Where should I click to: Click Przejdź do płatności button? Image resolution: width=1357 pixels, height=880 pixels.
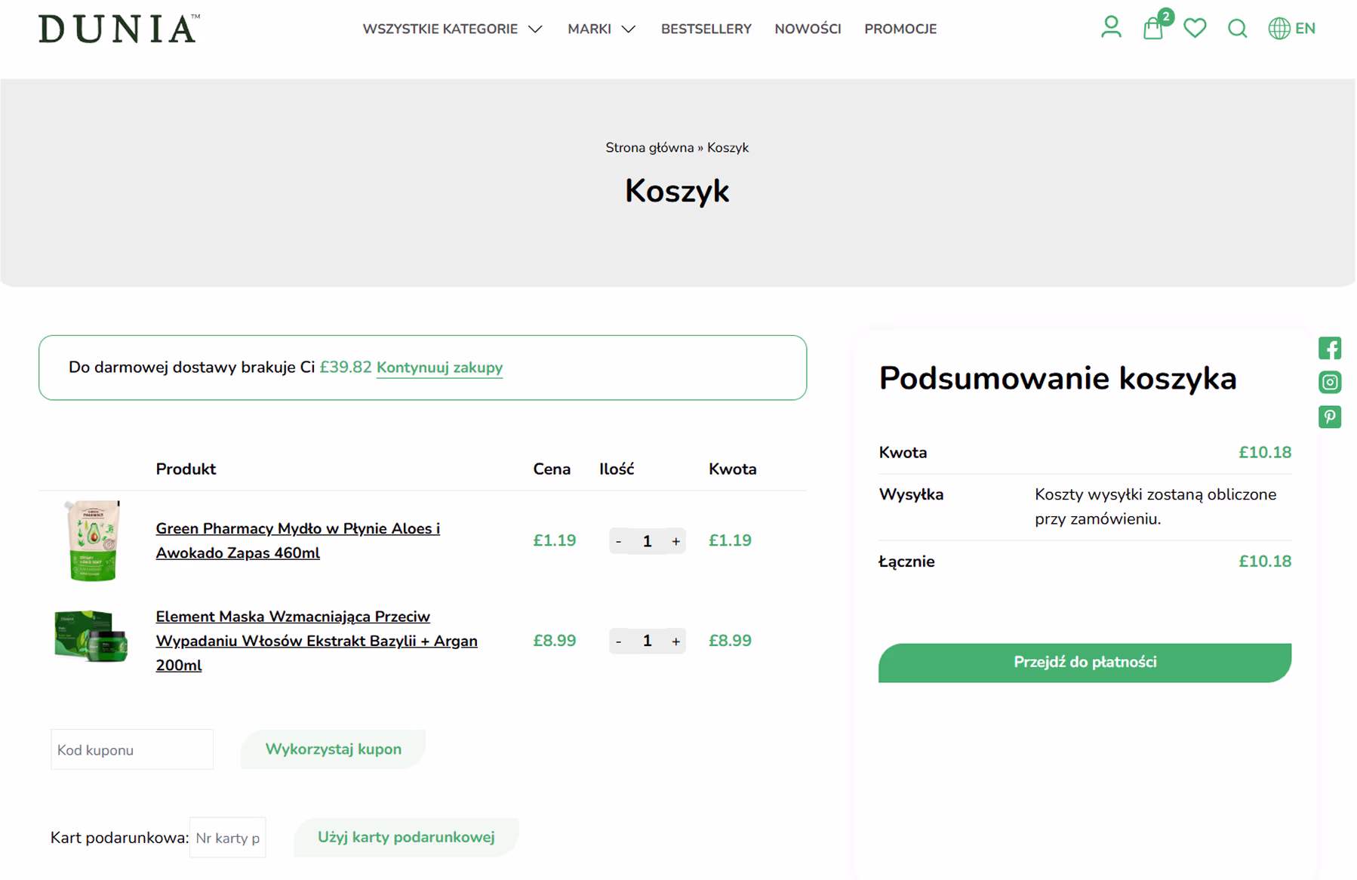pos(1085,663)
